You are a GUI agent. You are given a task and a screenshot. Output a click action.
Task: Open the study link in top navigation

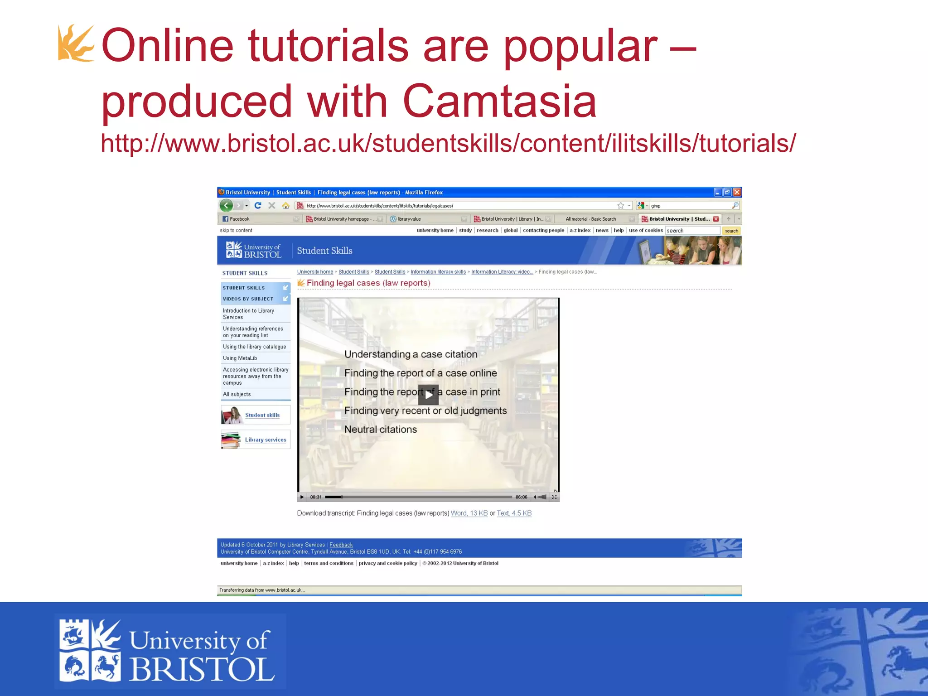click(x=465, y=230)
